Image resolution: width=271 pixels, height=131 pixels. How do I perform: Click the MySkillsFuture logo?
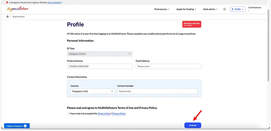[x=17, y=9]
